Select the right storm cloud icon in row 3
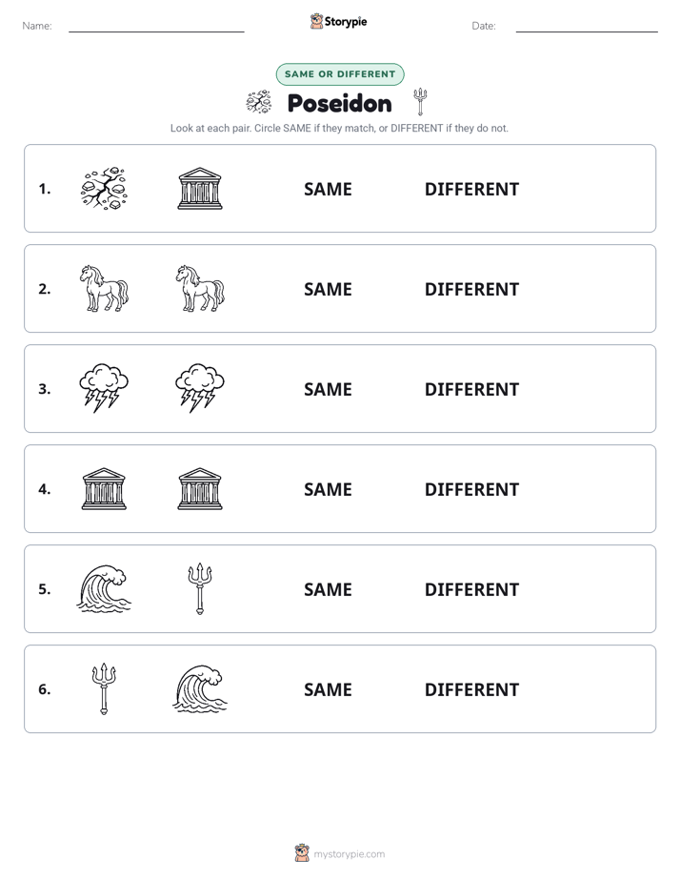 (200, 388)
